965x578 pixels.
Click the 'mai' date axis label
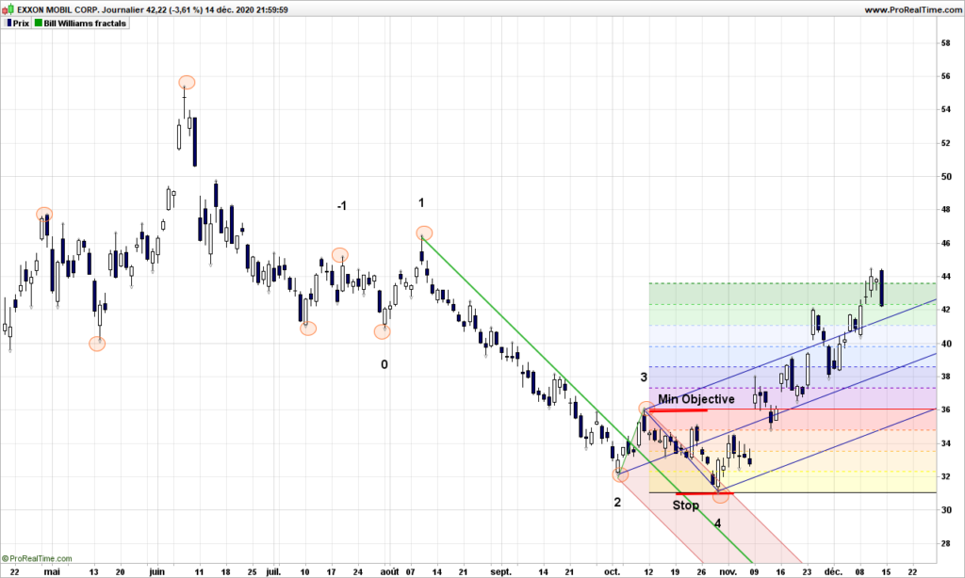pyautogui.click(x=53, y=571)
